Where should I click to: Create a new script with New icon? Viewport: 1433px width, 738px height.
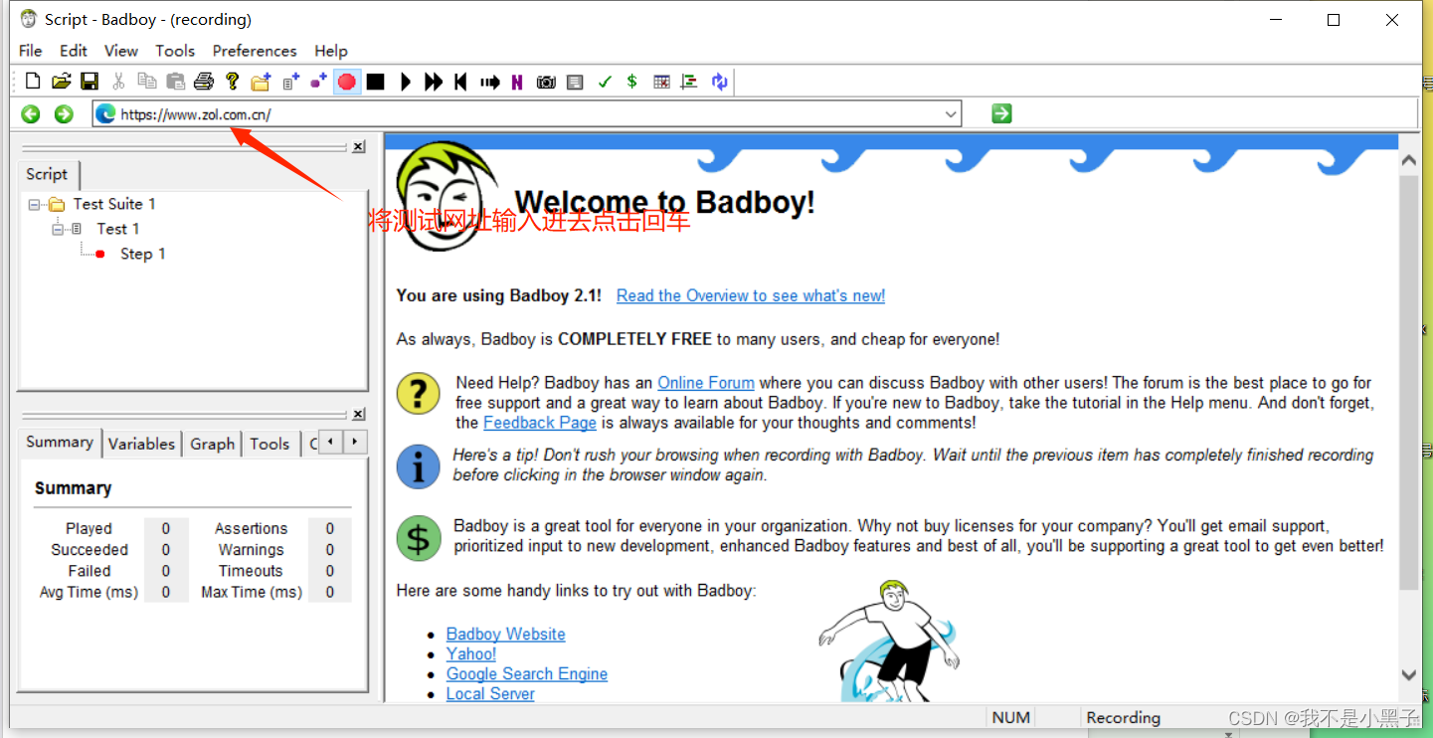click(x=33, y=82)
